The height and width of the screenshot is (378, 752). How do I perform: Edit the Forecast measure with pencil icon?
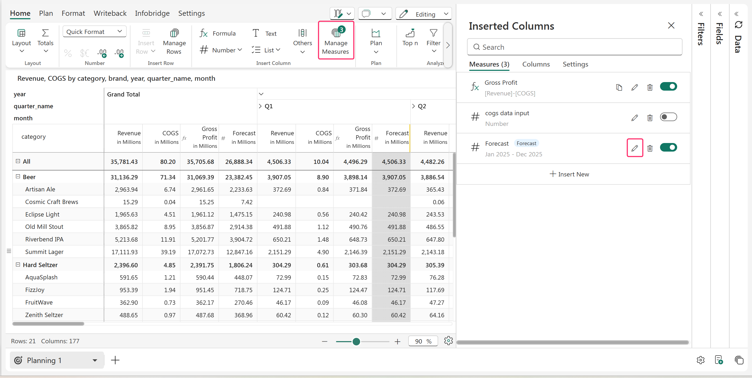coord(634,148)
